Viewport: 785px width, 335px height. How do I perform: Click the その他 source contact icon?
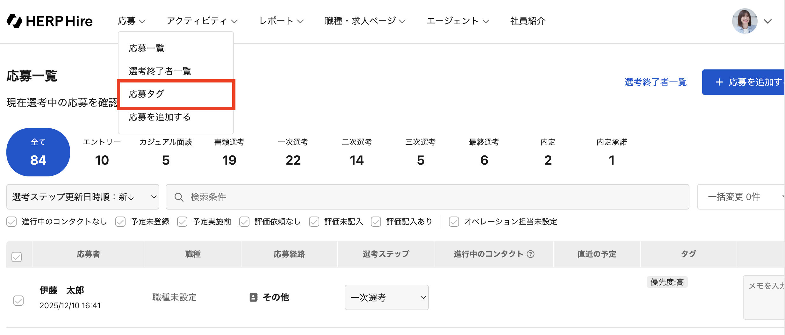point(254,297)
